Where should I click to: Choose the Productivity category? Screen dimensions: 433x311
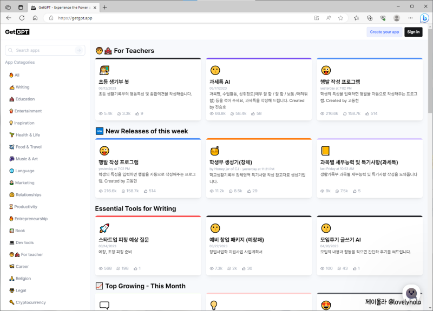click(x=23, y=207)
